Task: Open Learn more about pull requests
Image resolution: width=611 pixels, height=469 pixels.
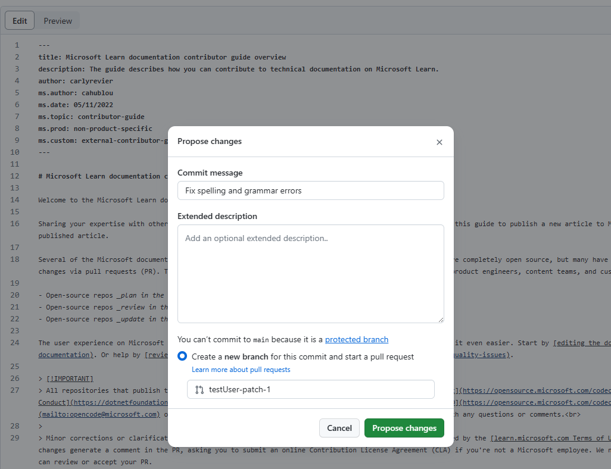Action: point(241,369)
